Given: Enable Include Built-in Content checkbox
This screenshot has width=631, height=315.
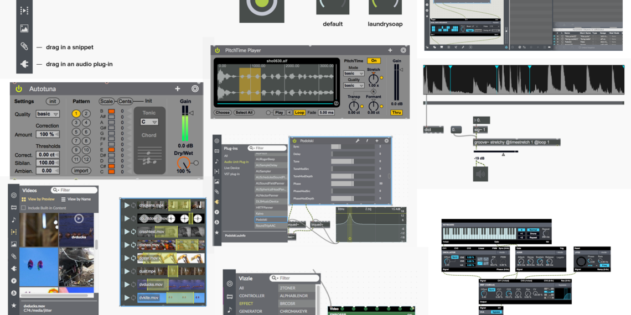Looking at the screenshot, I should pyautogui.click(x=23, y=208).
